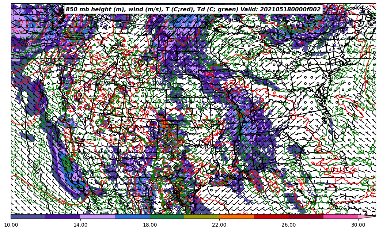Select the bright red 24–26 colorbar segment
379x231 pixels.
(271, 216)
